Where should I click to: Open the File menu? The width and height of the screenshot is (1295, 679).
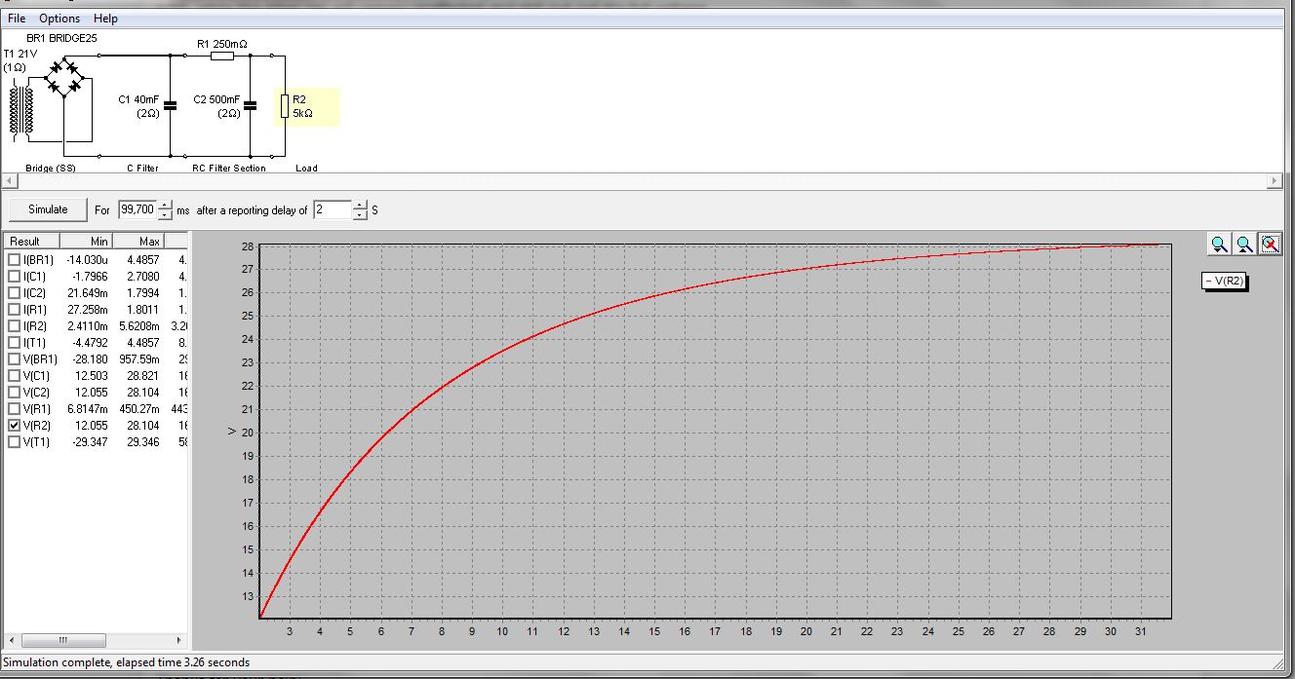(x=17, y=19)
